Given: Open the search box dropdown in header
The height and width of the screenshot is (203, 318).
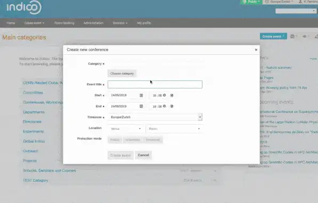Looking at the screenshot, I should tap(314, 11).
